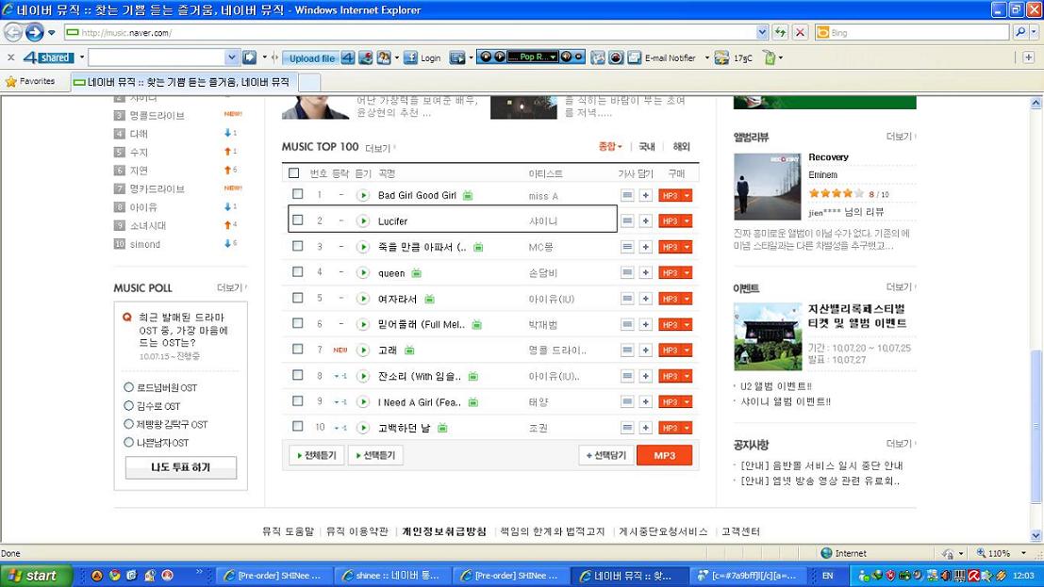Check the box for Lucifer
The image size is (1044, 587).
coord(298,220)
